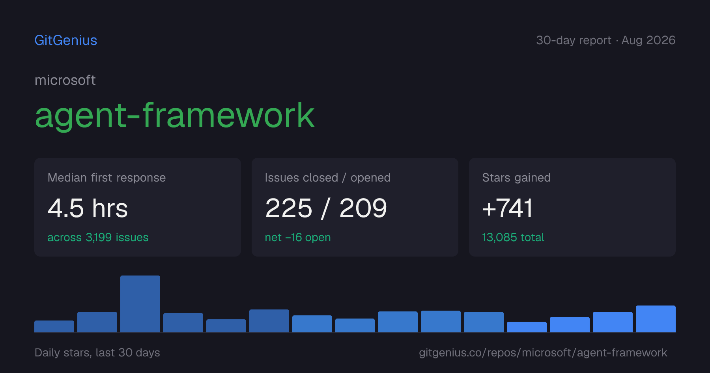The width and height of the screenshot is (710, 373).
Task: Select the '30-day report · Aug 2026' text
Action: click(x=605, y=40)
